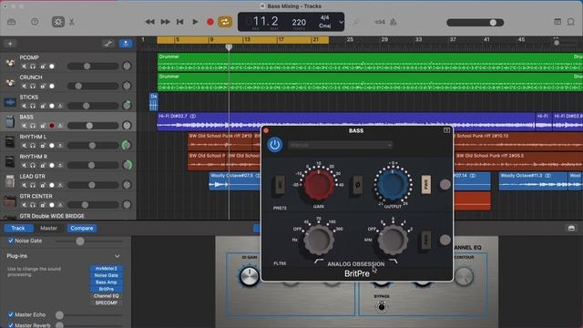
Task: Click the FLT80 high-pass Hz knob
Action: 319,240
